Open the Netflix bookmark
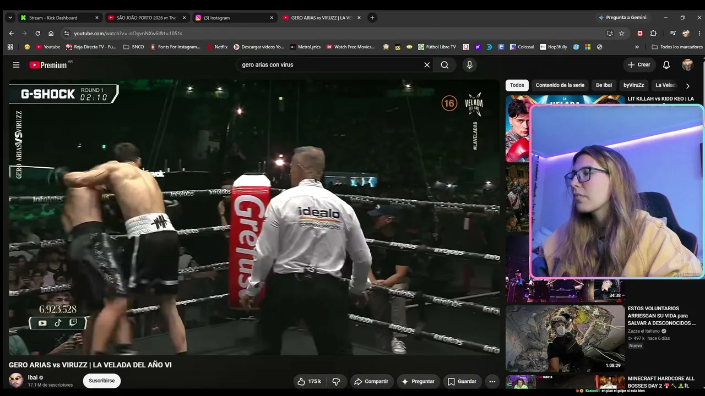This screenshot has height=396, width=705. coord(217,47)
